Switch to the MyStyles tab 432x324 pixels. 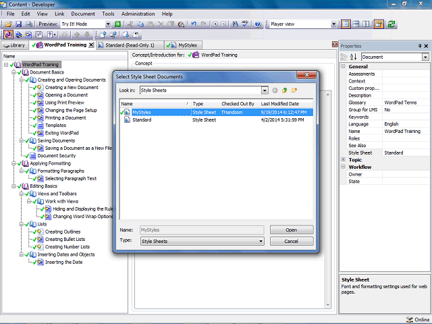pyautogui.click(x=184, y=45)
